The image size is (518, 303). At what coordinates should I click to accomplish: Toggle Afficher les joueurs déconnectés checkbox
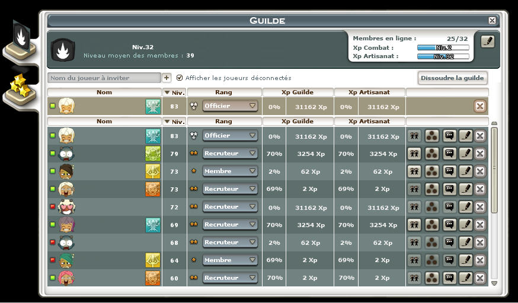pos(180,78)
